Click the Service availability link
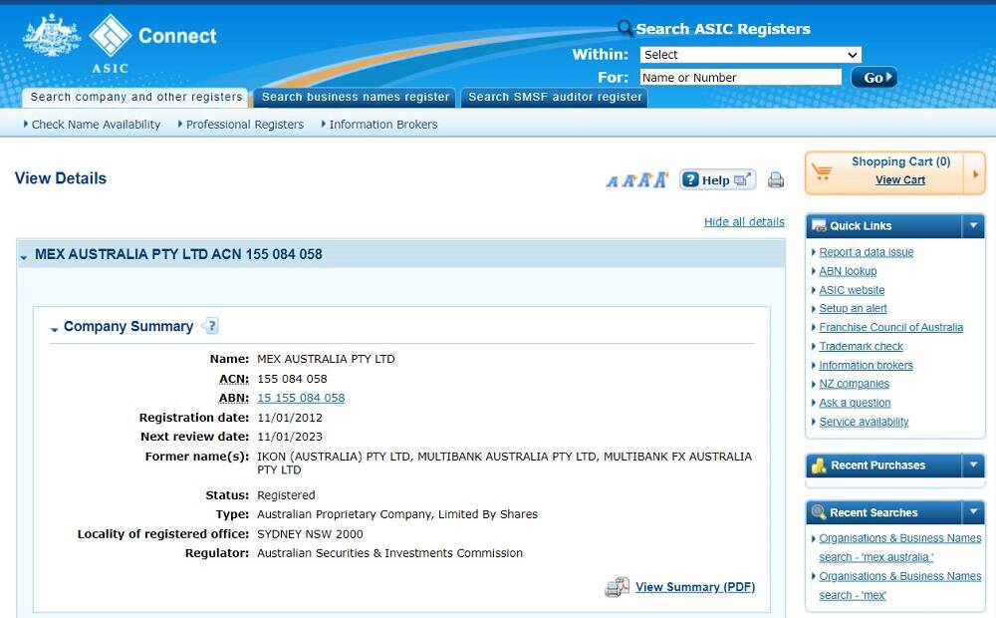996x618 pixels. (x=864, y=422)
